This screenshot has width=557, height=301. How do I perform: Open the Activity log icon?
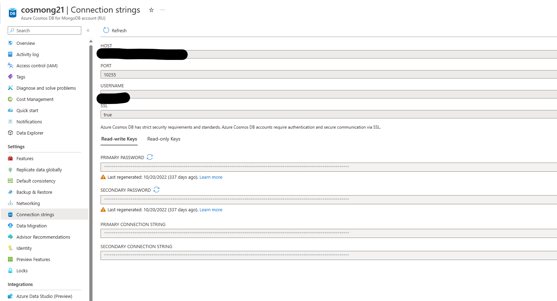11,54
